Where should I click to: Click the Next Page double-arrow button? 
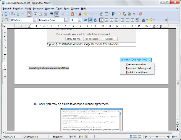(177, 129)
